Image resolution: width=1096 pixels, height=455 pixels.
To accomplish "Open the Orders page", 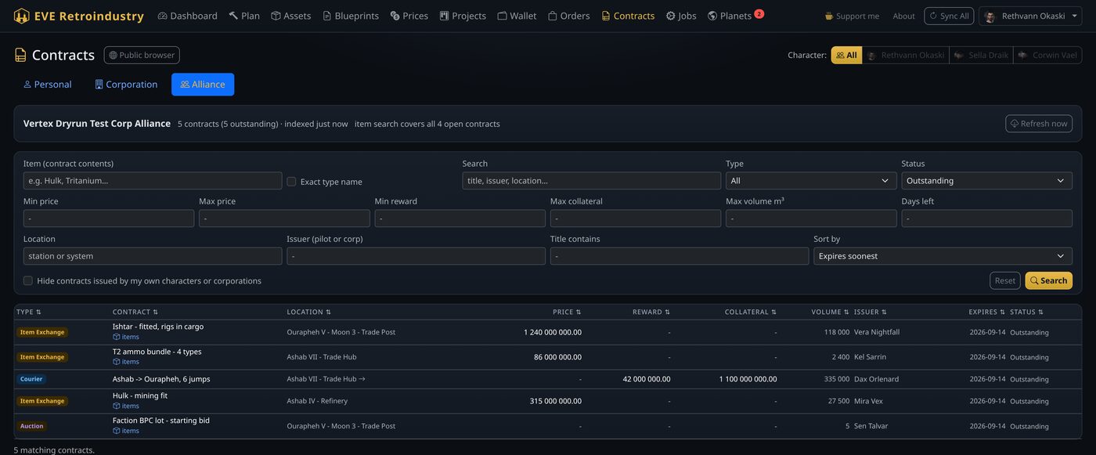I will (568, 16).
